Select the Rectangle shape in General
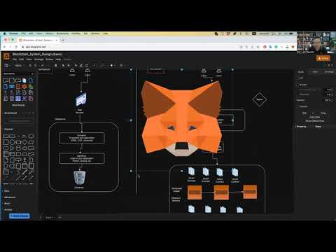 point(6,136)
